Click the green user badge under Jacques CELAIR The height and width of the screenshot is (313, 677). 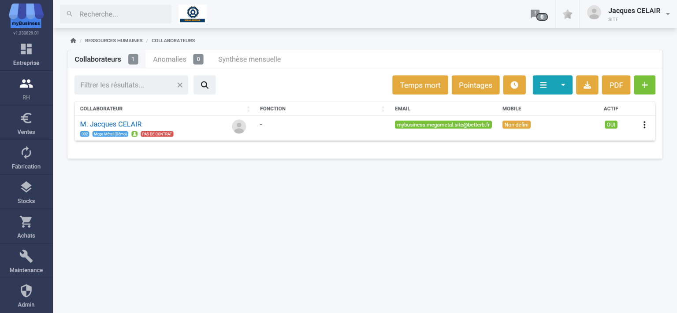(x=134, y=134)
